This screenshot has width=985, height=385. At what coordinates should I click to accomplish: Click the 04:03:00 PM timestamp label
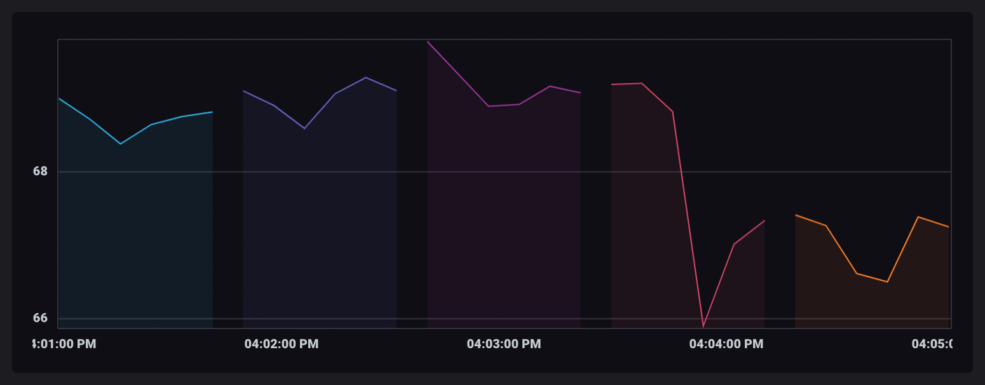[503, 344]
